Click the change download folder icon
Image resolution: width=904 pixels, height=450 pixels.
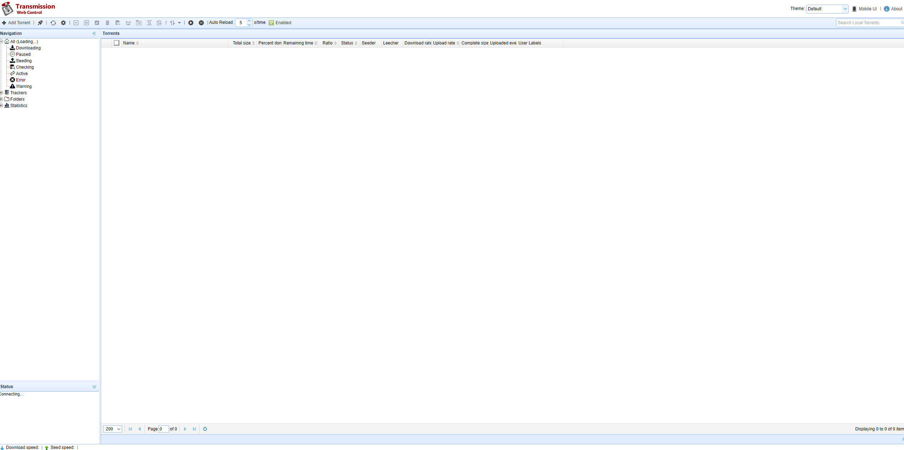(139, 23)
